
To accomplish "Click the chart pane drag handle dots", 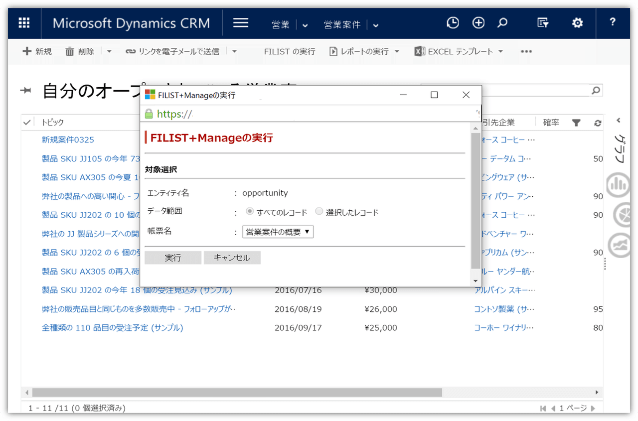I will pos(605,264).
